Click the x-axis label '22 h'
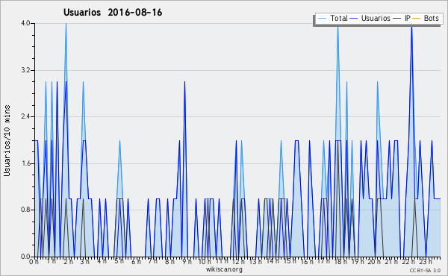 click(408, 262)
